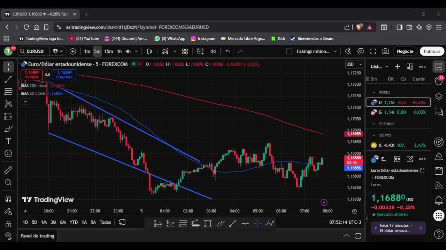Select the Text annotation tool
Image resolution: width=446 pixels, height=250 pixels.
tap(8, 141)
